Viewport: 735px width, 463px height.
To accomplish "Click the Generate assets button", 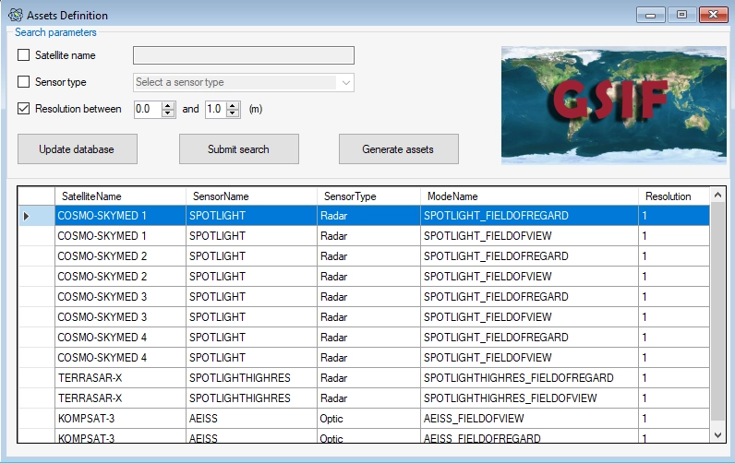I will (399, 149).
